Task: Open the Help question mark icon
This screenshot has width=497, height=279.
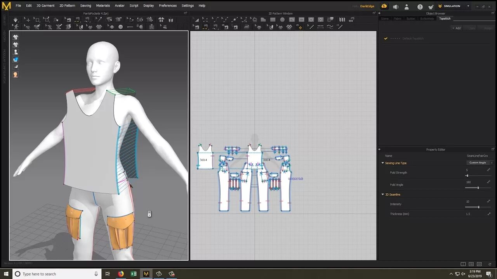Action: (420, 7)
